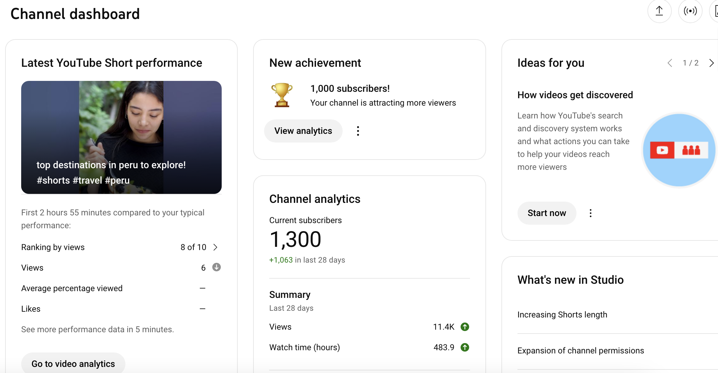Click the green up arrow beside 11.4K views
Screen dimensions: 718x373
(x=465, y=327)
